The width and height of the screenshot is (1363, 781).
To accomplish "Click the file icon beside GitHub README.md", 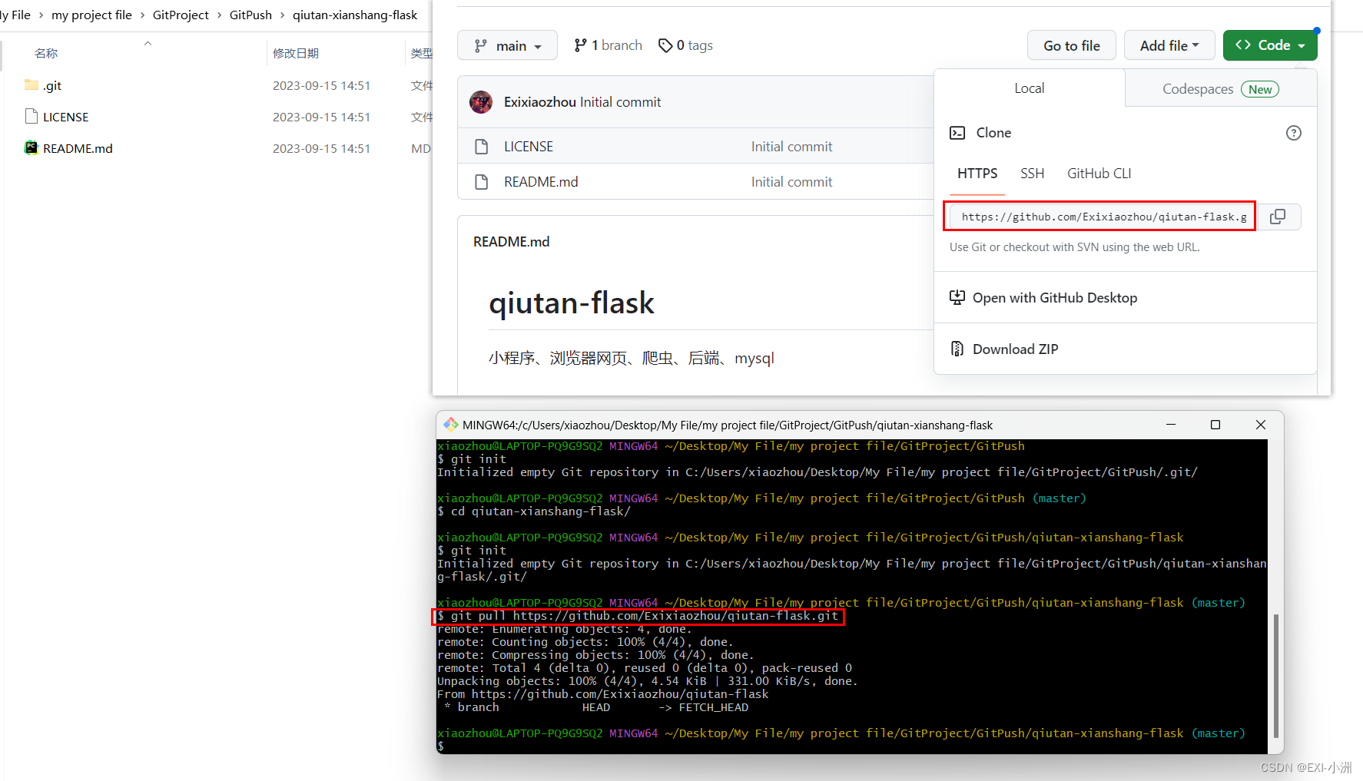I will pyautogui.click(x=482, y=182).
